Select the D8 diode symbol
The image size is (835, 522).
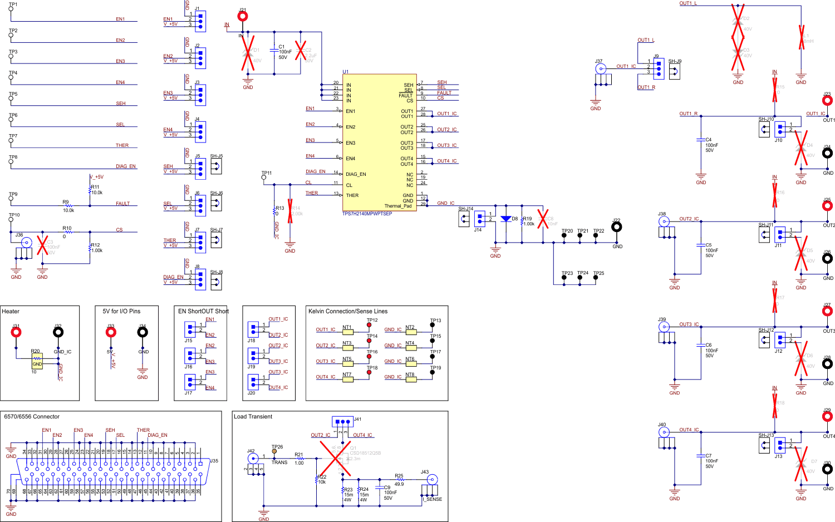[x=505, y=219]
